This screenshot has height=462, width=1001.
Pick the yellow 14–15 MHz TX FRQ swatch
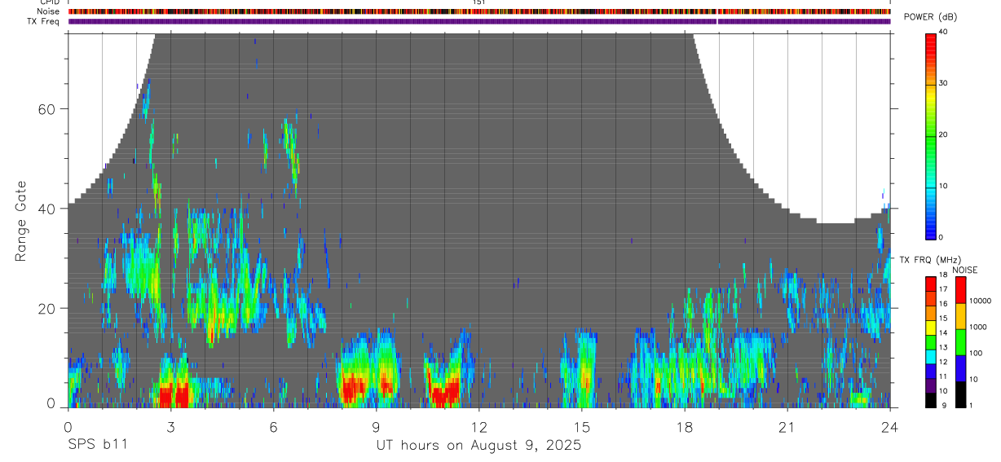[x=931, y=327]
